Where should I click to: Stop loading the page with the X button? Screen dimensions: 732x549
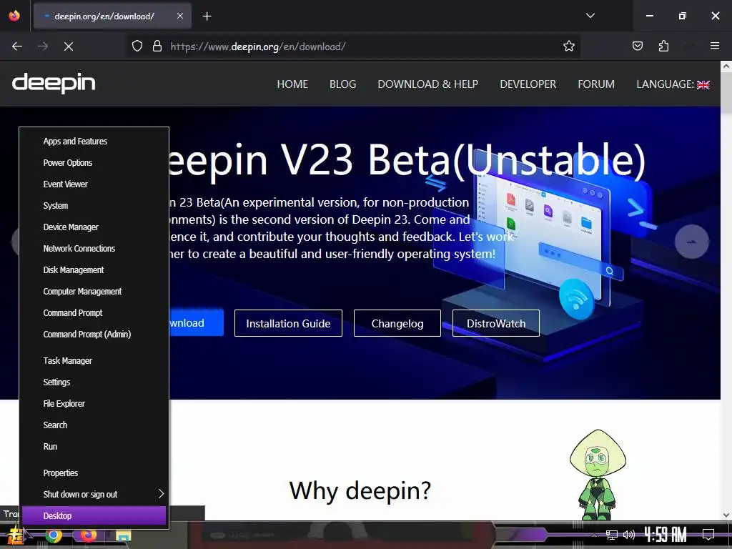[x=69, y=46]
